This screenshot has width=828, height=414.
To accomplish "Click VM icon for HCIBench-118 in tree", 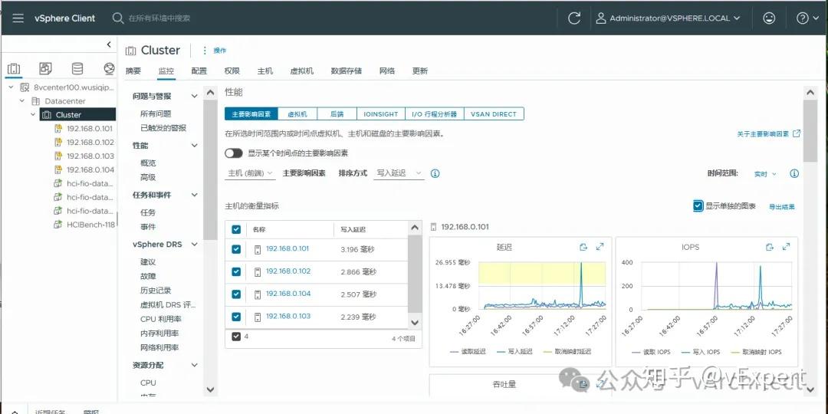I will [58, 225].
